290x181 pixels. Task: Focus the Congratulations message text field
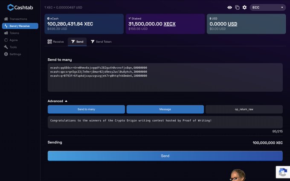point(165,122)
